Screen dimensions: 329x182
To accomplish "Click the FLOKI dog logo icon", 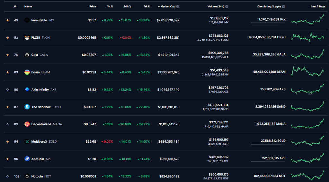I will [27, 38].
